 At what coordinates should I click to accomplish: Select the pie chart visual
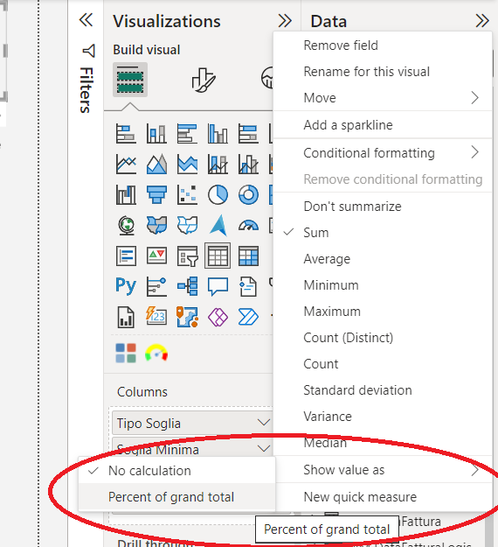click(x=218, y=194)
